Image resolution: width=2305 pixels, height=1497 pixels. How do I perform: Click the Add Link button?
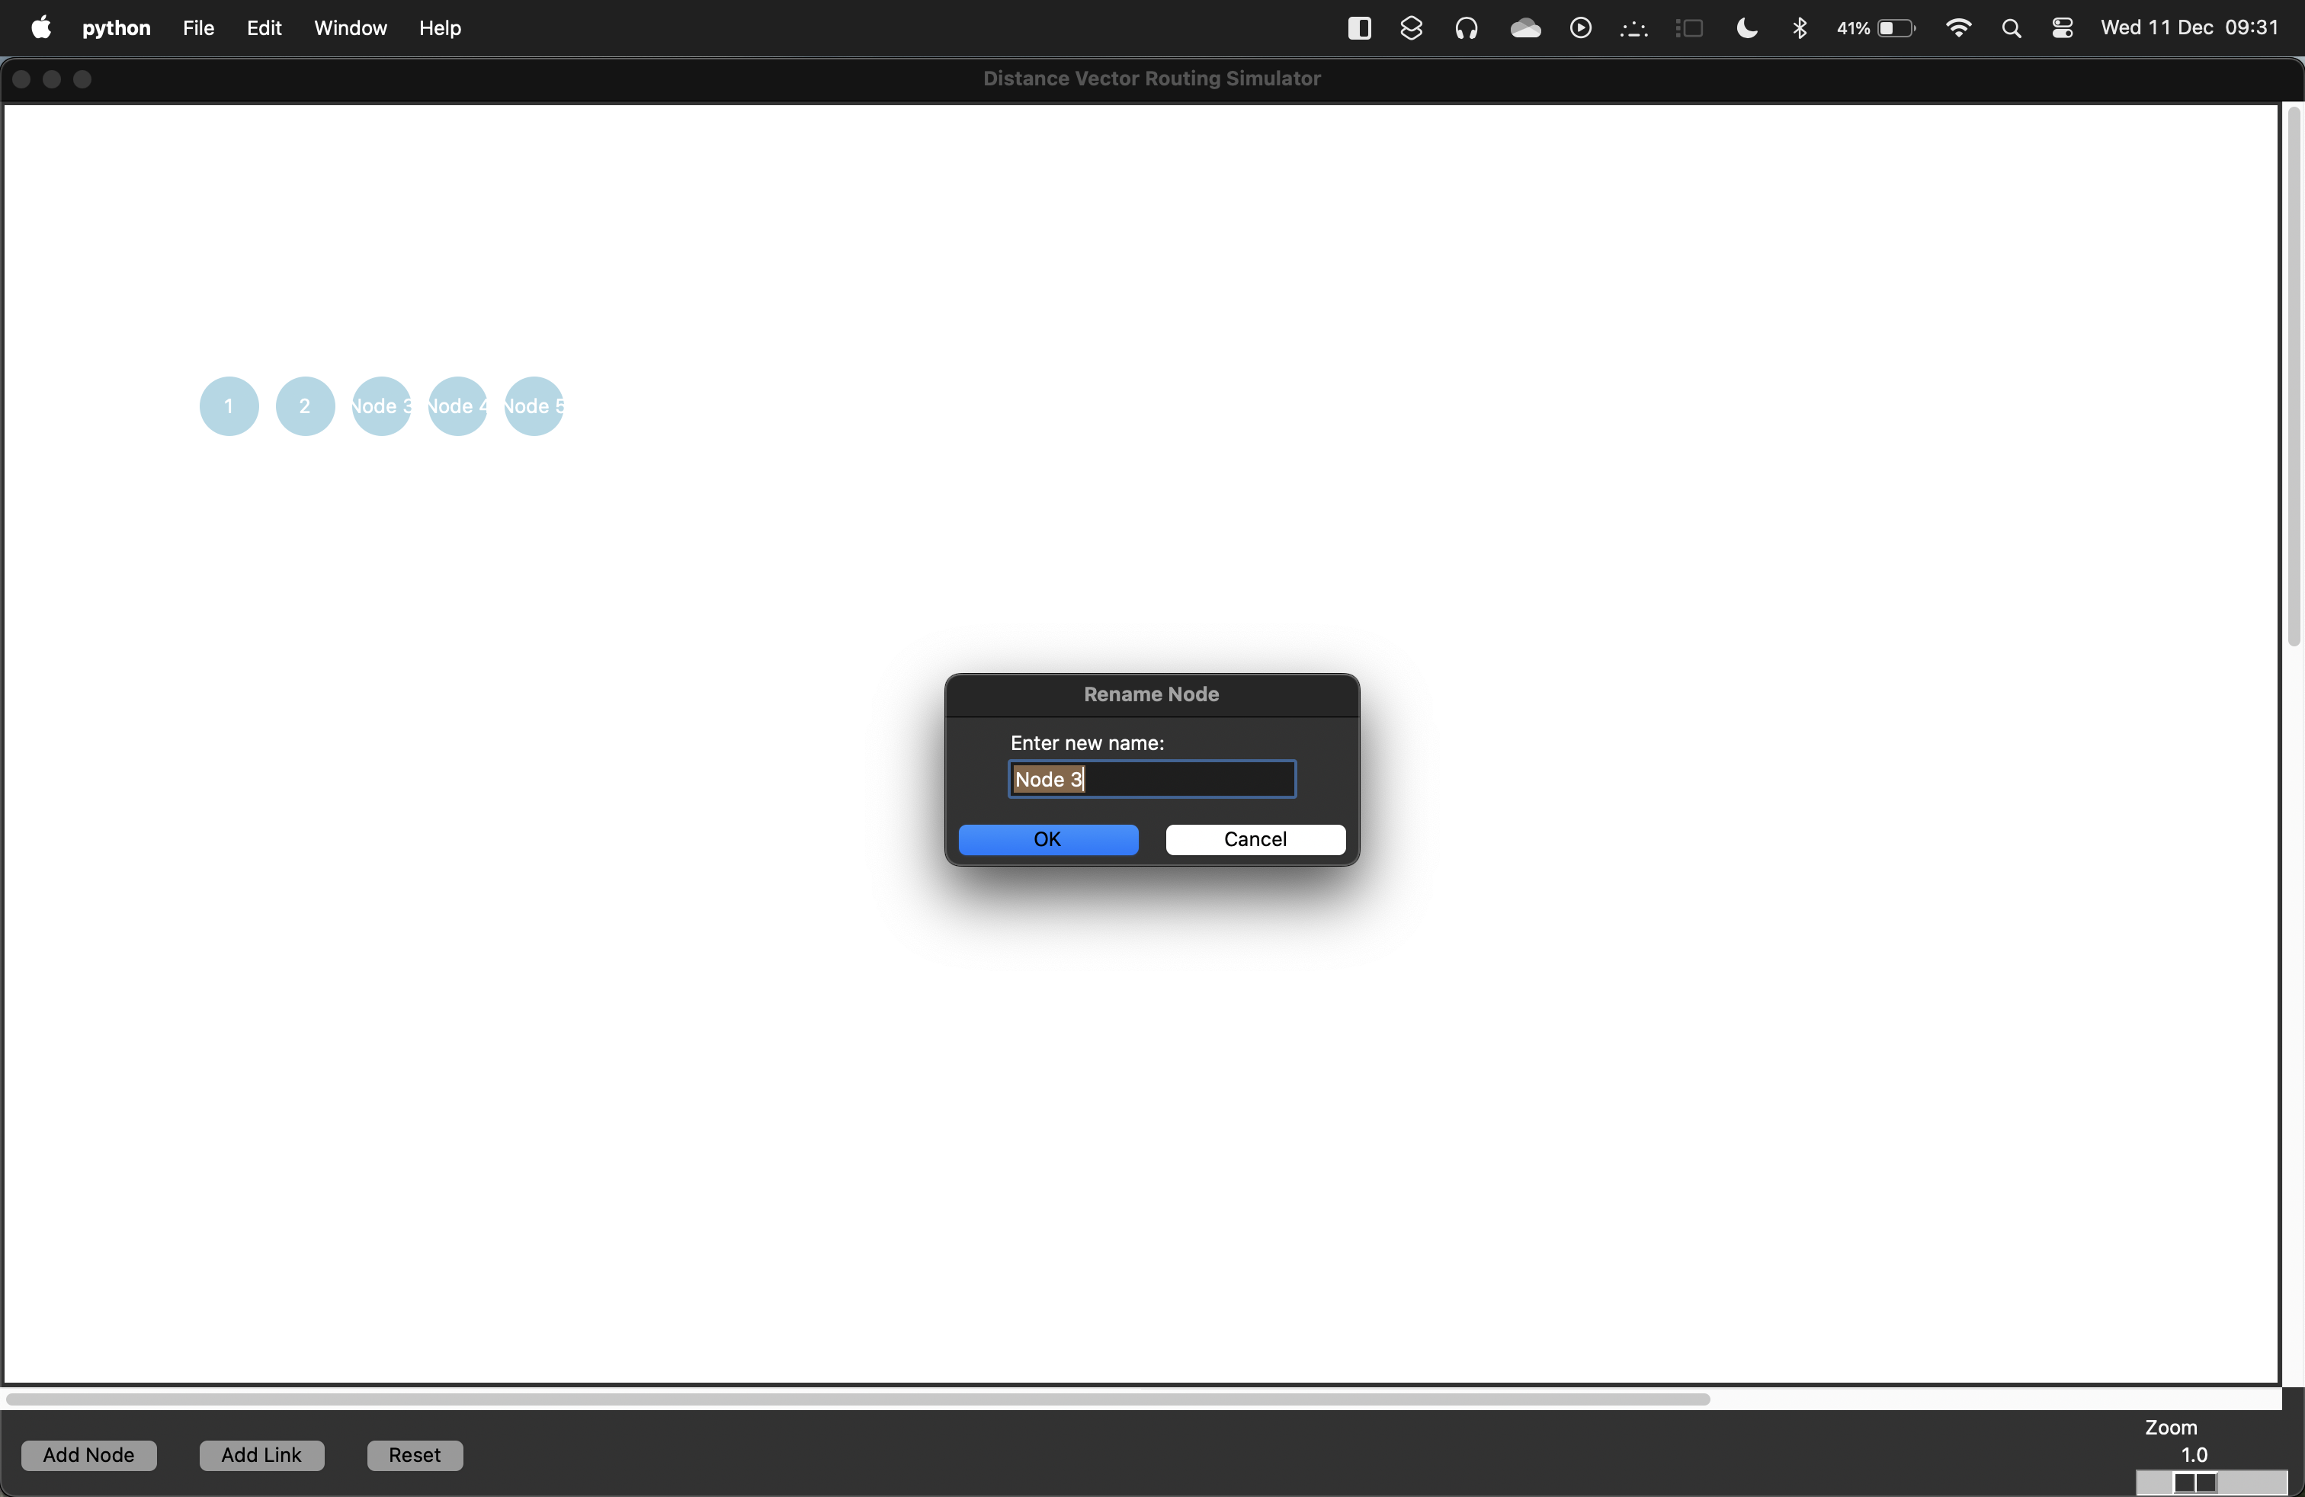pyautogui.click(x=261, y=1454)
